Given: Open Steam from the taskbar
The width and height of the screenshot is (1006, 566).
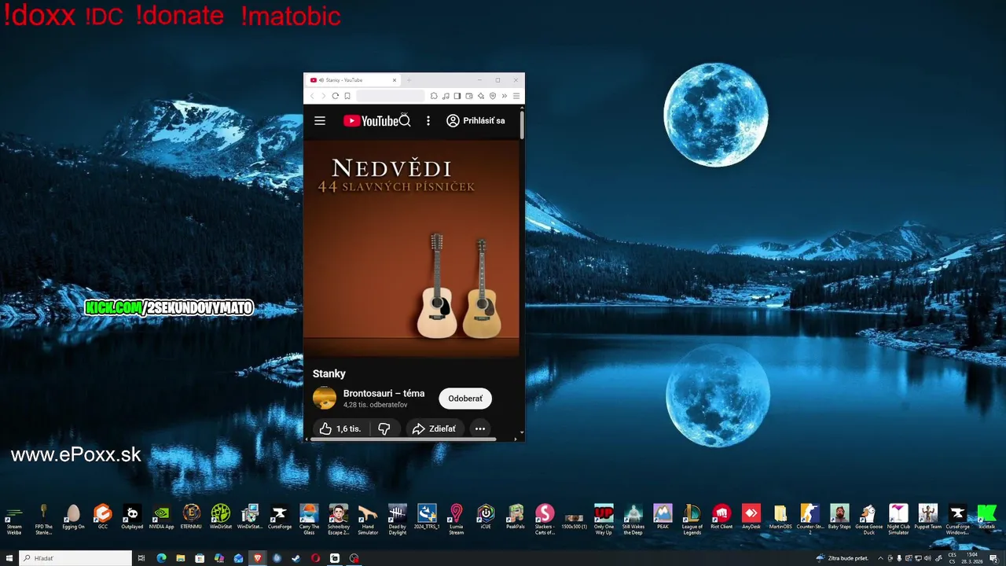Looking at the screenshot, I should 296,558.
